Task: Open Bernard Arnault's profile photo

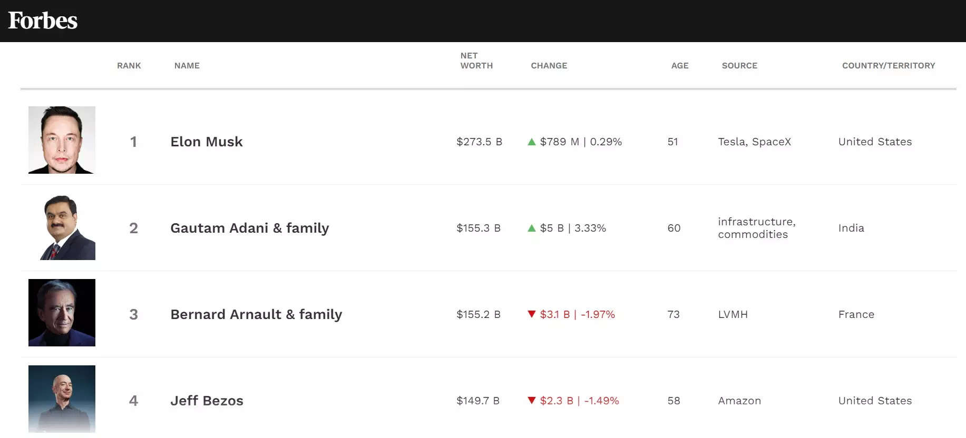Action: point(62,313)
